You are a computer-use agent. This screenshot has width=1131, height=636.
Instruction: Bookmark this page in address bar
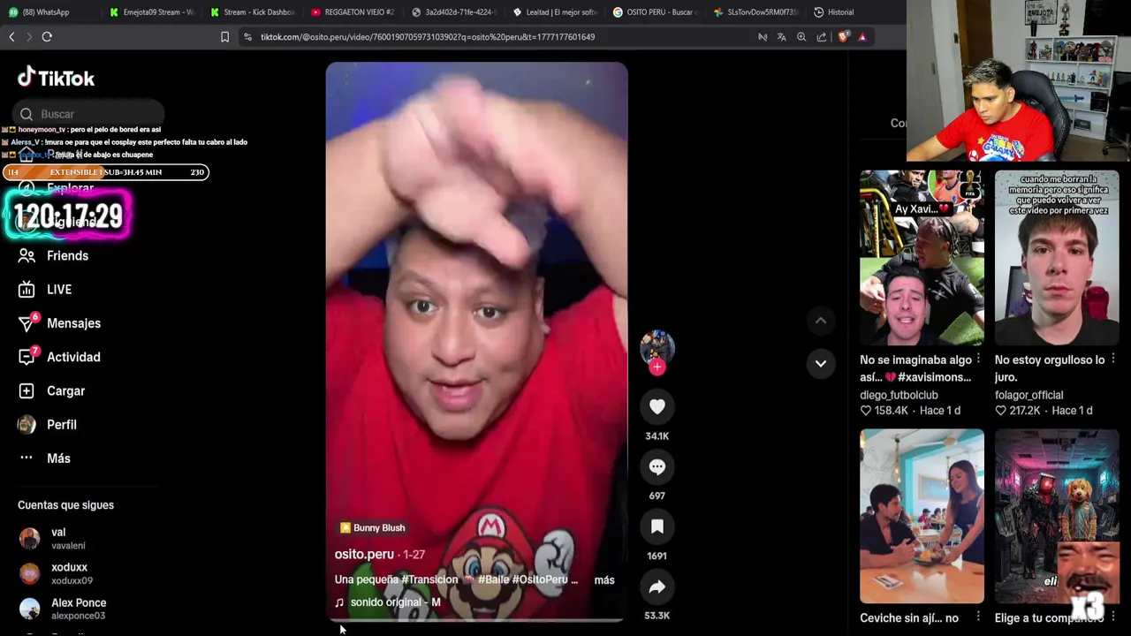(224, 37)
